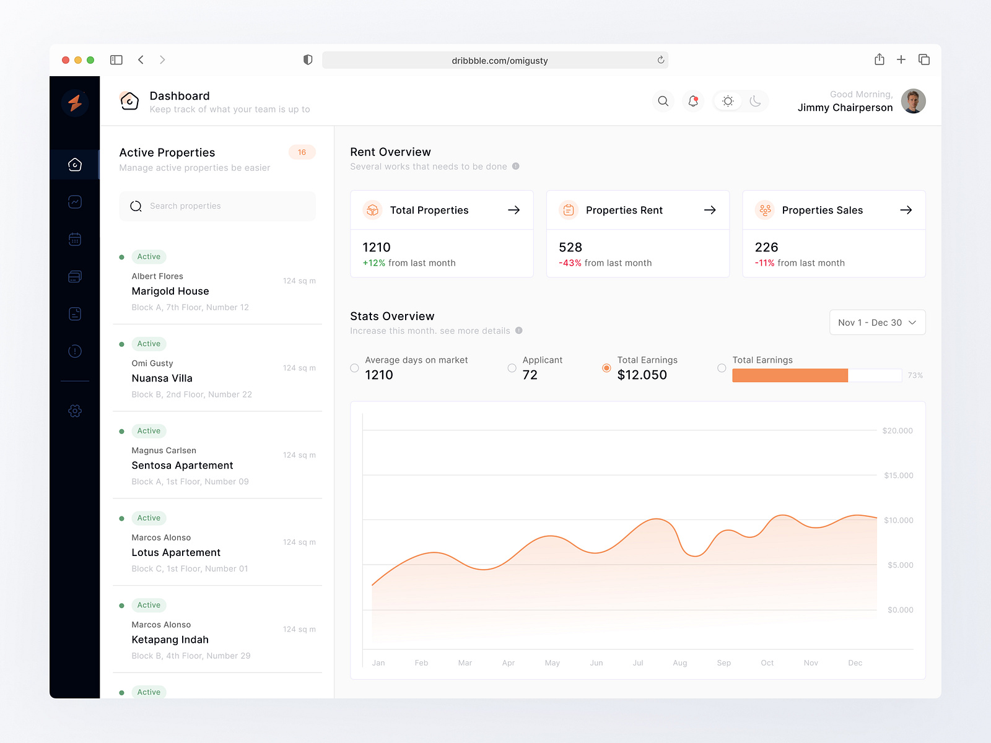Select the analytics chart icon in sidebar
Screen dimensions: 991x743
[74, 201]
